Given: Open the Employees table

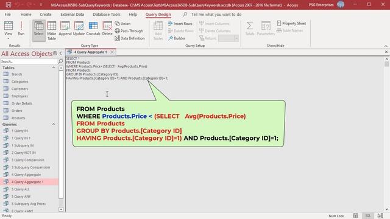Looking at the screenshot, I should tap(19, 96).
